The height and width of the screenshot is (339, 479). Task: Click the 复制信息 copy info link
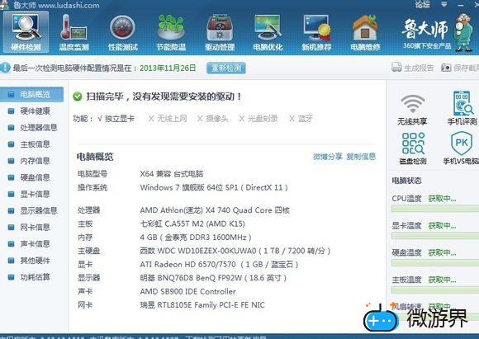(x=361, y=157)
